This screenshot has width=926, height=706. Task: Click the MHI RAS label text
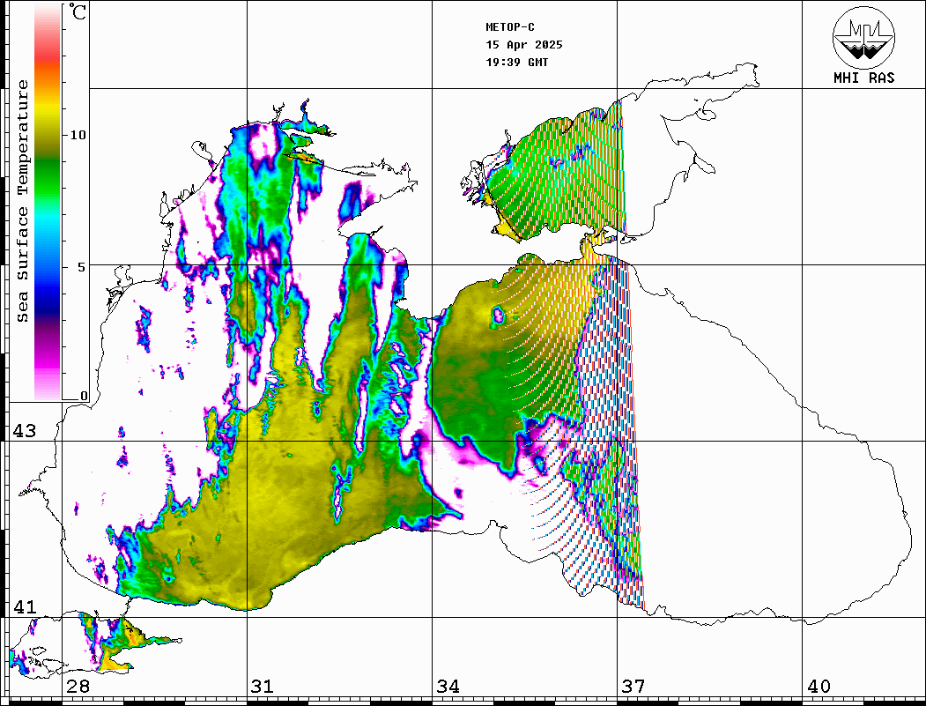(x=863, y=78)
